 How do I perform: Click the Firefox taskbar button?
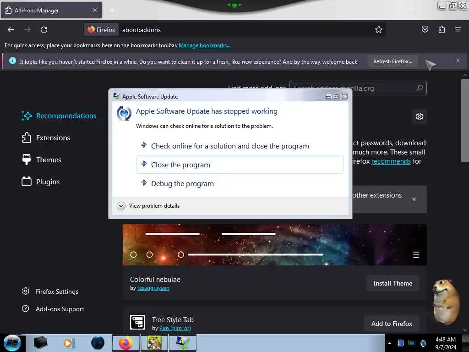click(126, 343)
